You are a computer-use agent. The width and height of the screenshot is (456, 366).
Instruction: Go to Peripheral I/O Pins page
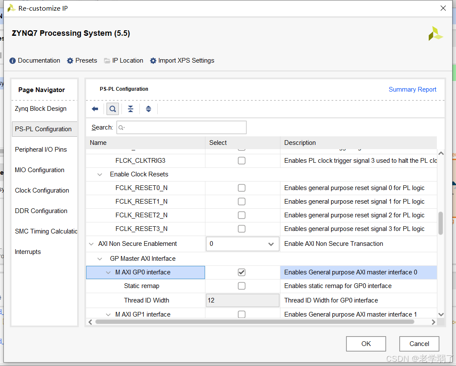(41, 150)
